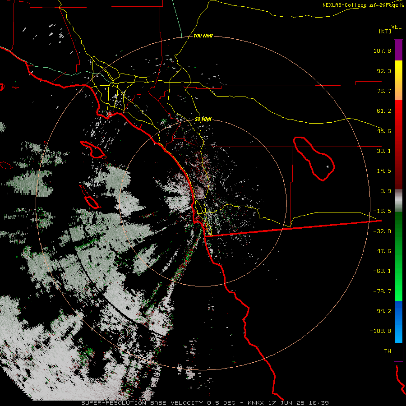406x406 pixels.
Task: Click the -63.1 legend value
Action: point(382,271)
